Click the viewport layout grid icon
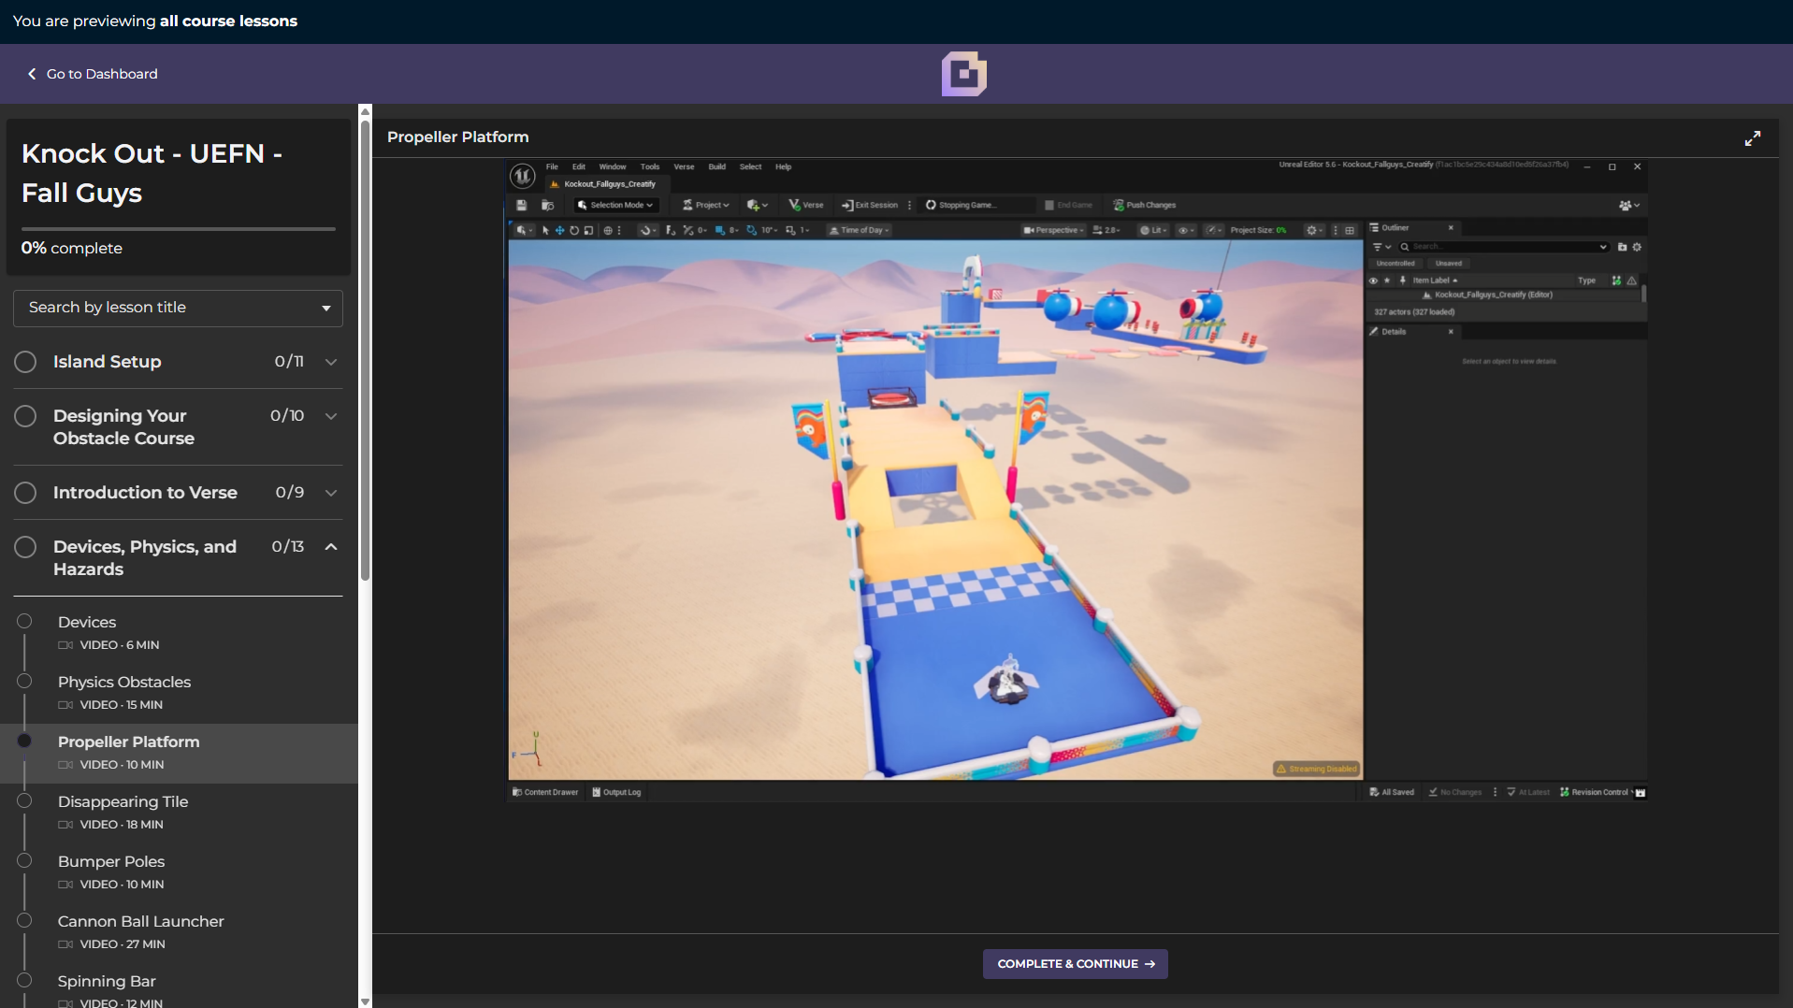The height and width of the screenshot is (1008, 1793). (x=1350, y=230)
